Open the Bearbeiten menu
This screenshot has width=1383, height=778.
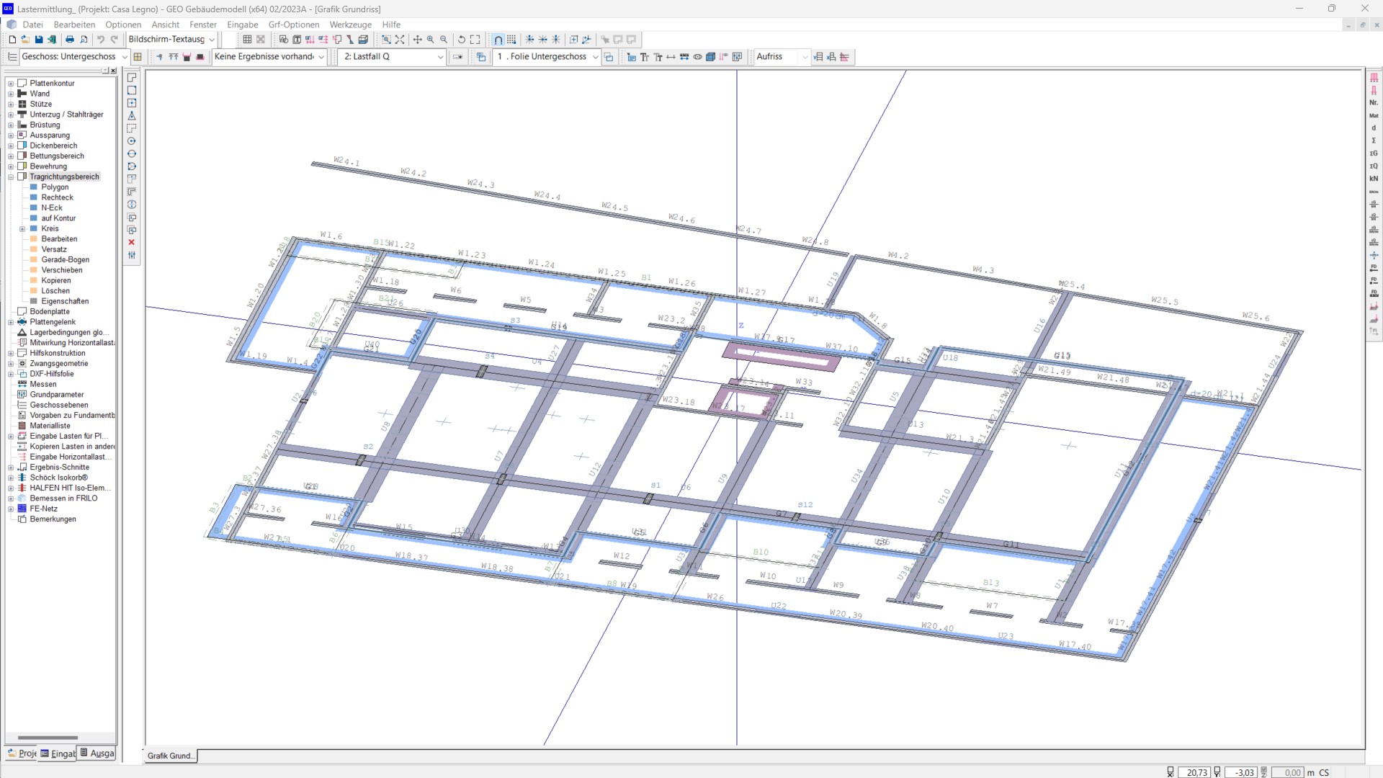[x=74, y=24]
